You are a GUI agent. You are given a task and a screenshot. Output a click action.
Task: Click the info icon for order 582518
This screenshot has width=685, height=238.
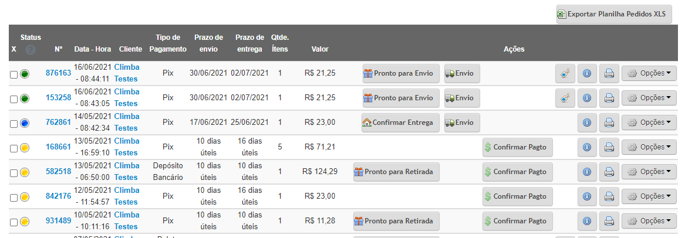pos(587,172)
